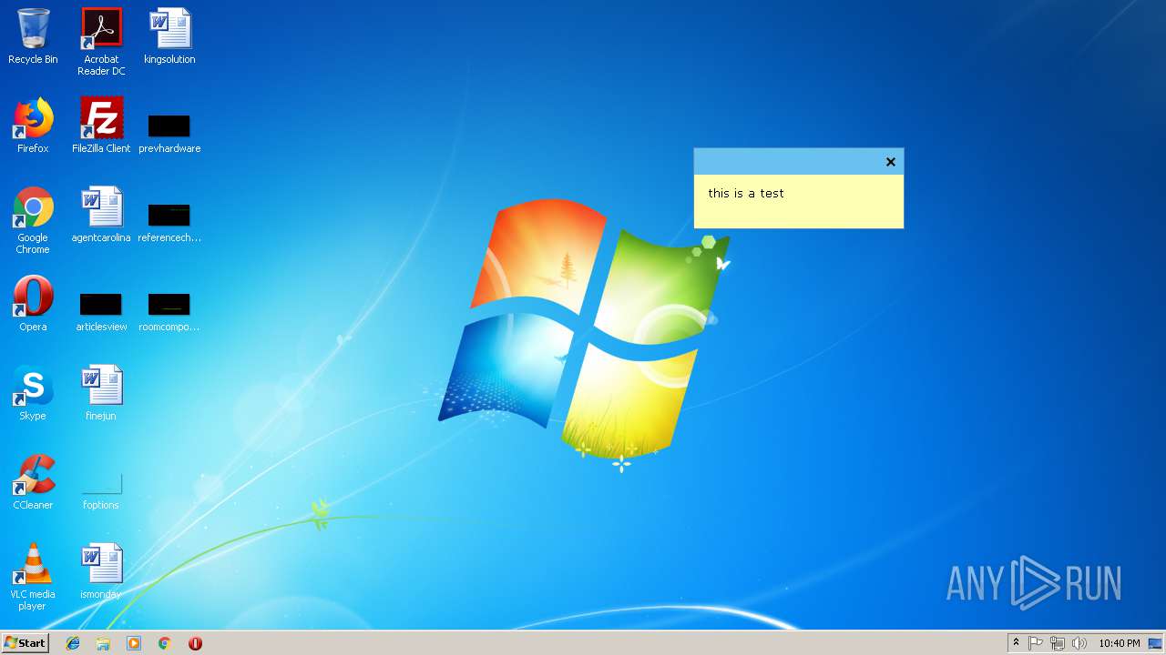The width and height of the screenshot is (1166, 655).
Task: Select FileZilla Client shortcut
Action: (101, 126)
